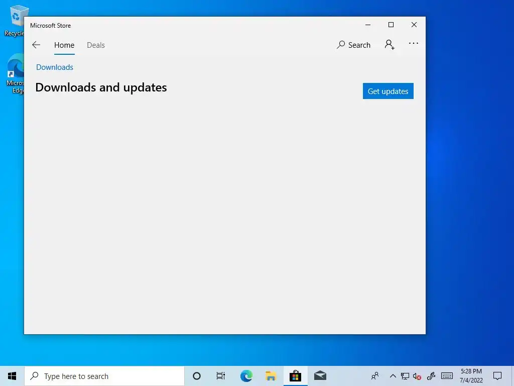This screenshot has height=386, width=514.
Task: Switch to the Deals tab
Action: [x=96, y=45]
